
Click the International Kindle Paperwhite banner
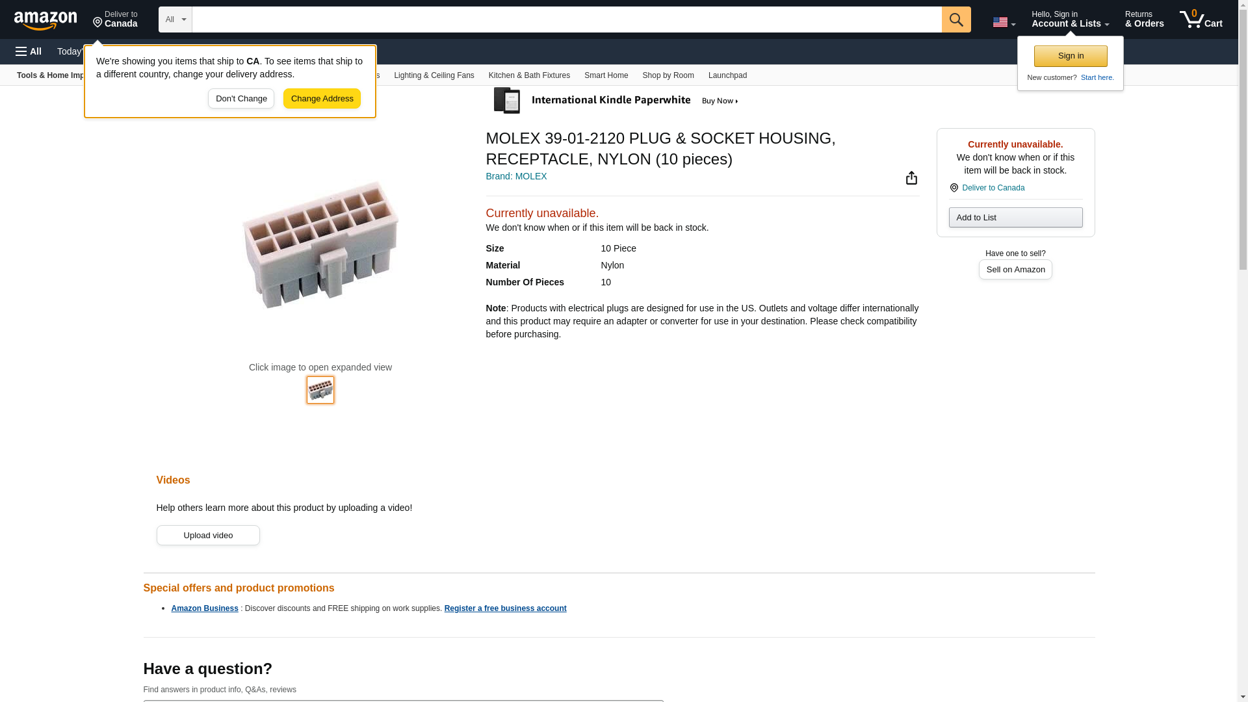tap(617, 101)
